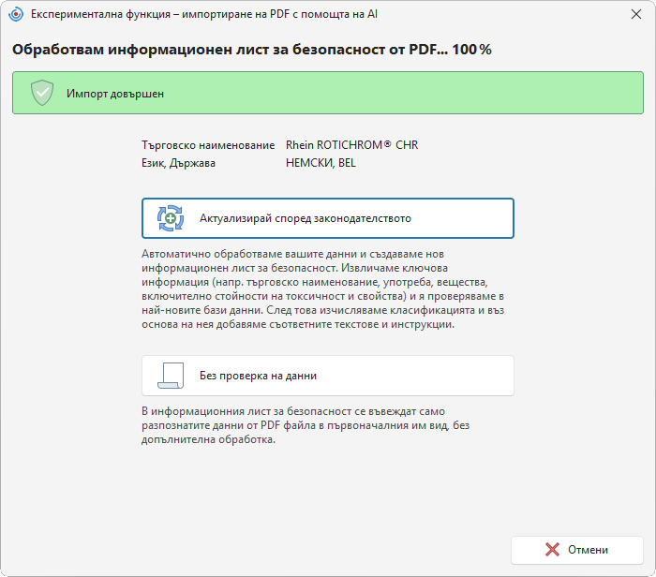Viewport: 656px width, 577px height.
Task: Click the title bar text 'Експериментална функция'
Action: coord(100,14)
